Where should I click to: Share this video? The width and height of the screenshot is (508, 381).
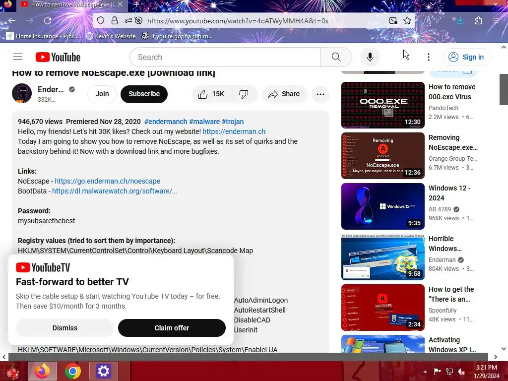[284, 94]
